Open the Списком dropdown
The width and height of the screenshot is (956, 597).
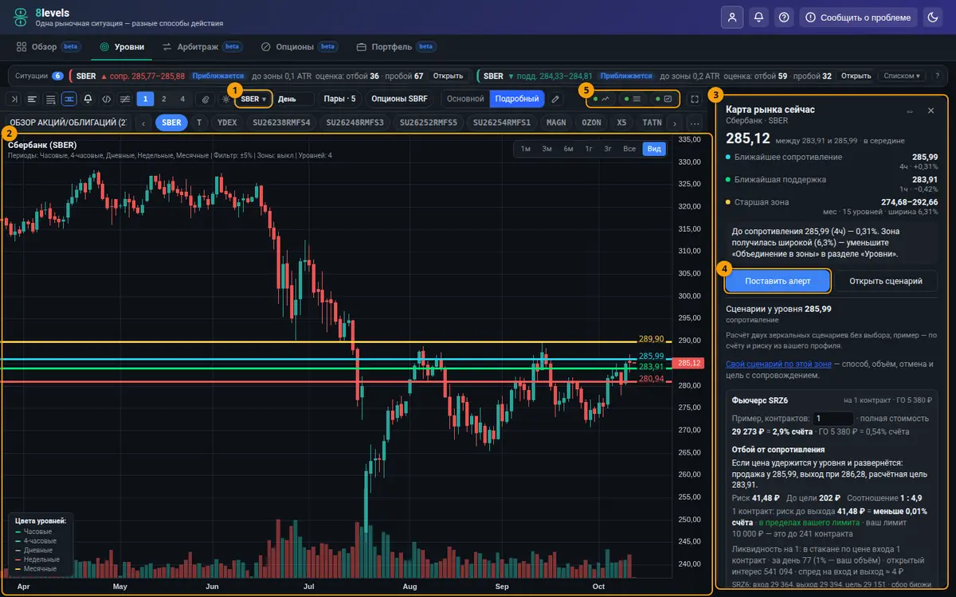pos(903,76)
